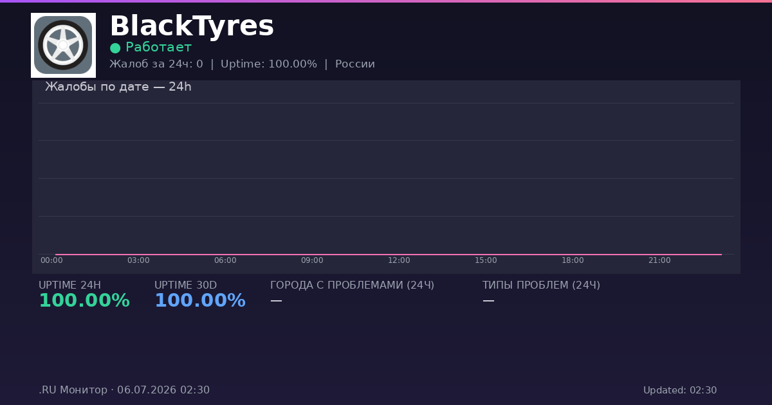Click the UPTIME 30D label
Image resolution: width=772 pixels, height=405 pixels.
tap(185, 285)
